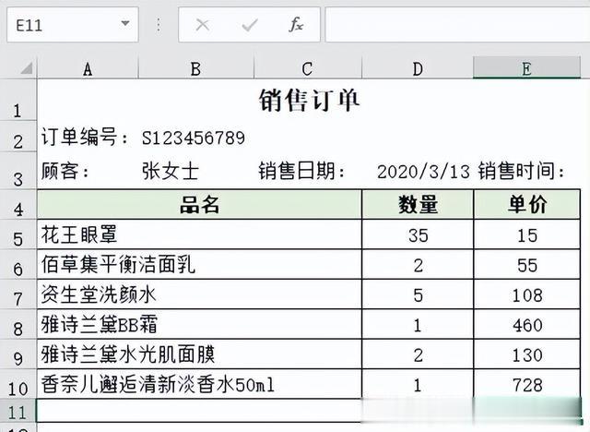This screenshot has height=432, width=590.
Task: Select row 7 header
Action: coord(18,294)
